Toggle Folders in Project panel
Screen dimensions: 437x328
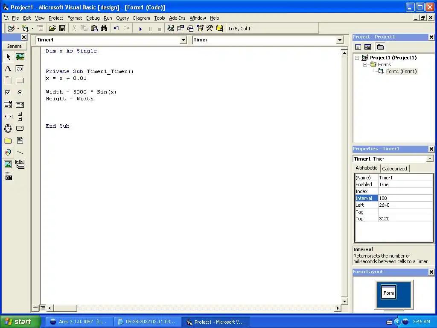pyautogui.click(x=380, y=47)
